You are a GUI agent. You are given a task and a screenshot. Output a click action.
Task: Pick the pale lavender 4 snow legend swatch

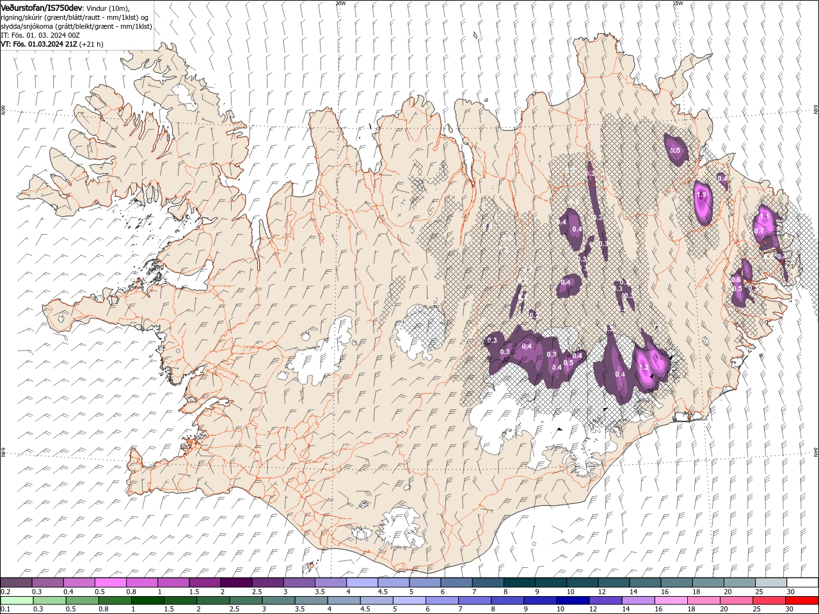(x=362, y=582)
